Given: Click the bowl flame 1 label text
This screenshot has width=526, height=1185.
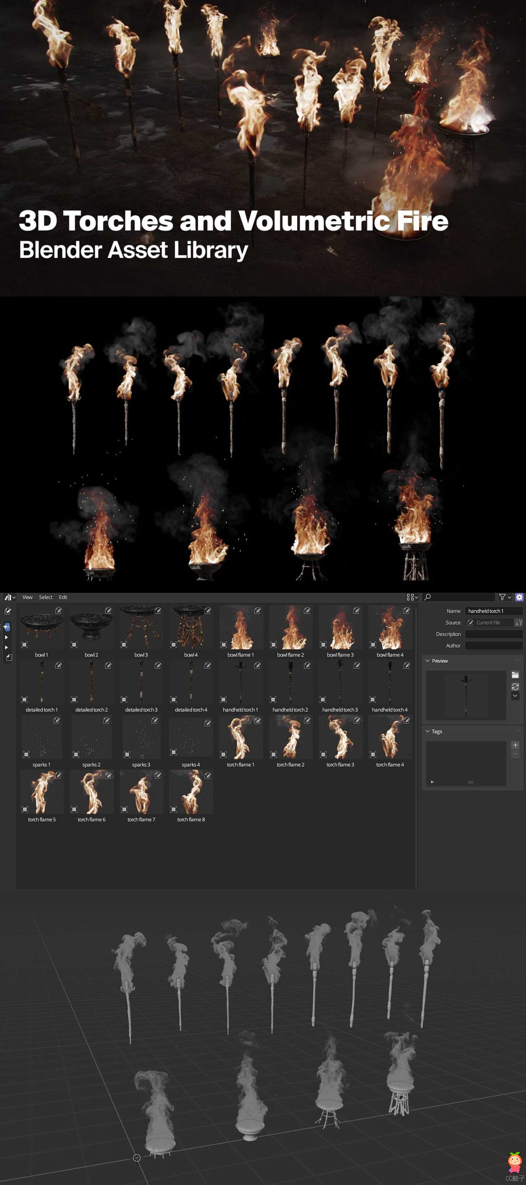Looking at the screenshot, I should (241, 655).
